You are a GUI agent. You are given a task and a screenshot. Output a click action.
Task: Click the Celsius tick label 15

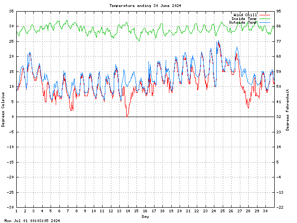(x=11, y=72)
